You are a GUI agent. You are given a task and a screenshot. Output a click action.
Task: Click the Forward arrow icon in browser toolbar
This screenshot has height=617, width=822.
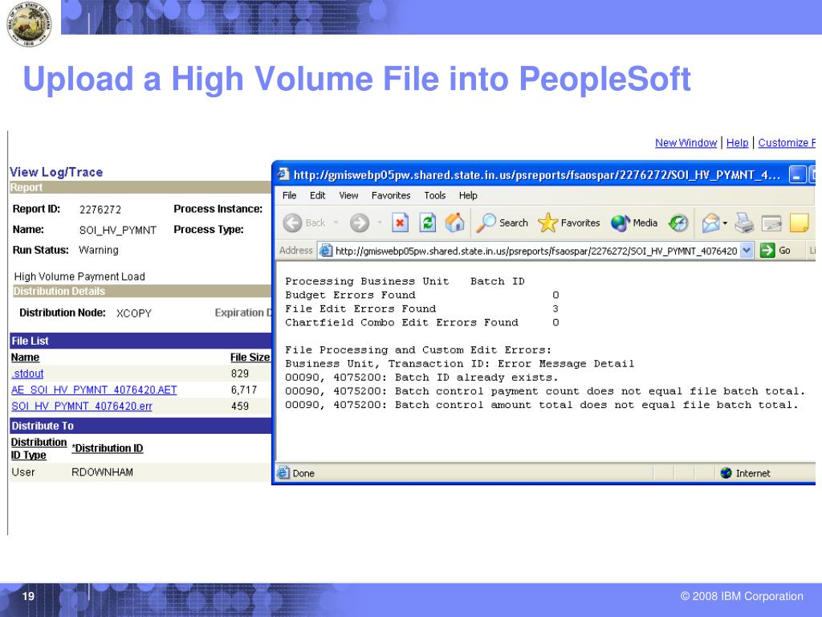[360, 223]
